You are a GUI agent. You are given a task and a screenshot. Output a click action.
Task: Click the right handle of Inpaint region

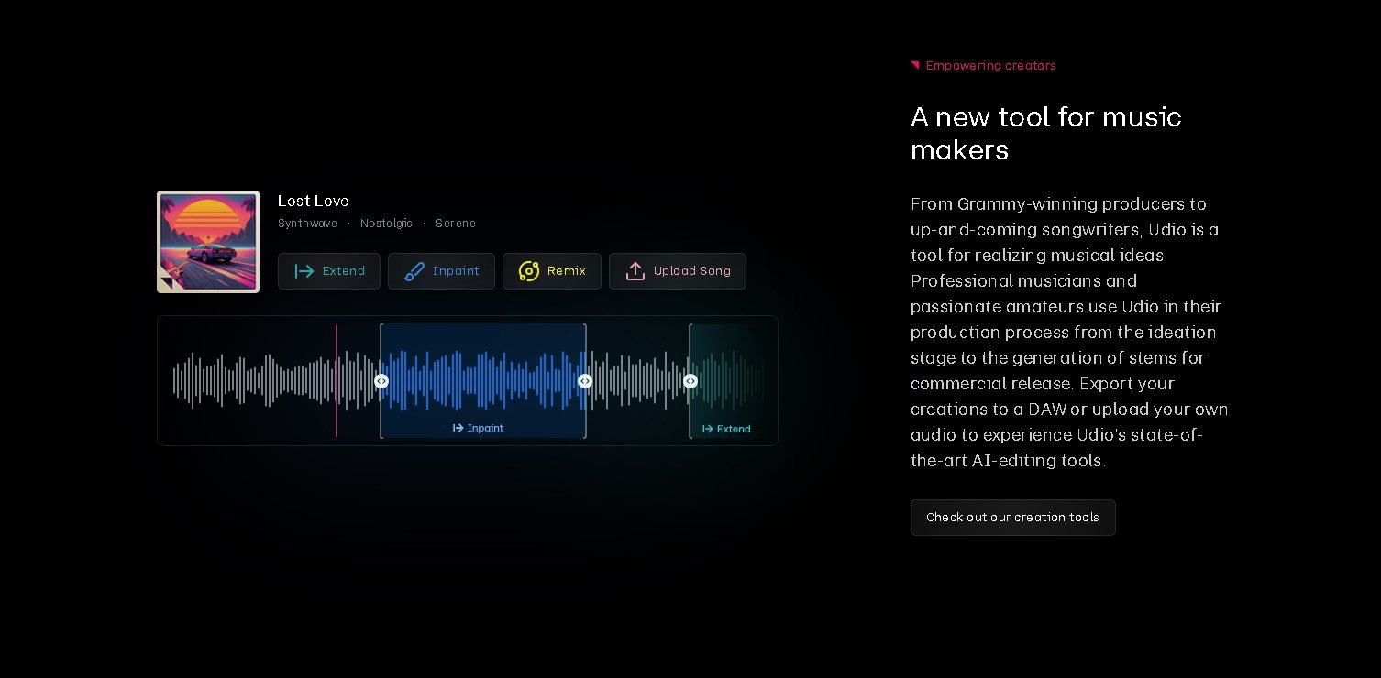[x=585, y=381]
